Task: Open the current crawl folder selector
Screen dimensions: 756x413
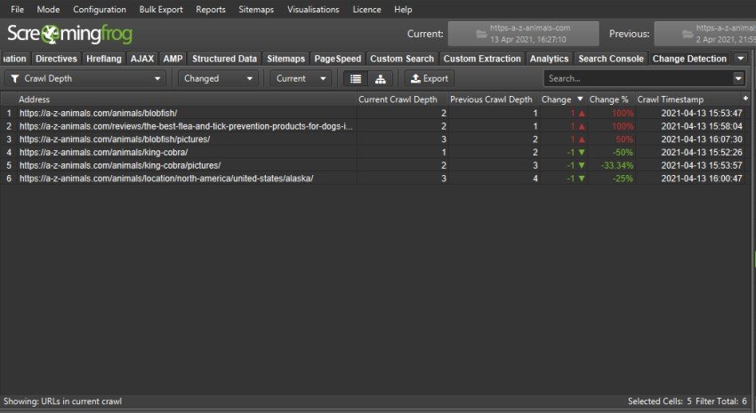Action: coord(522,34)
